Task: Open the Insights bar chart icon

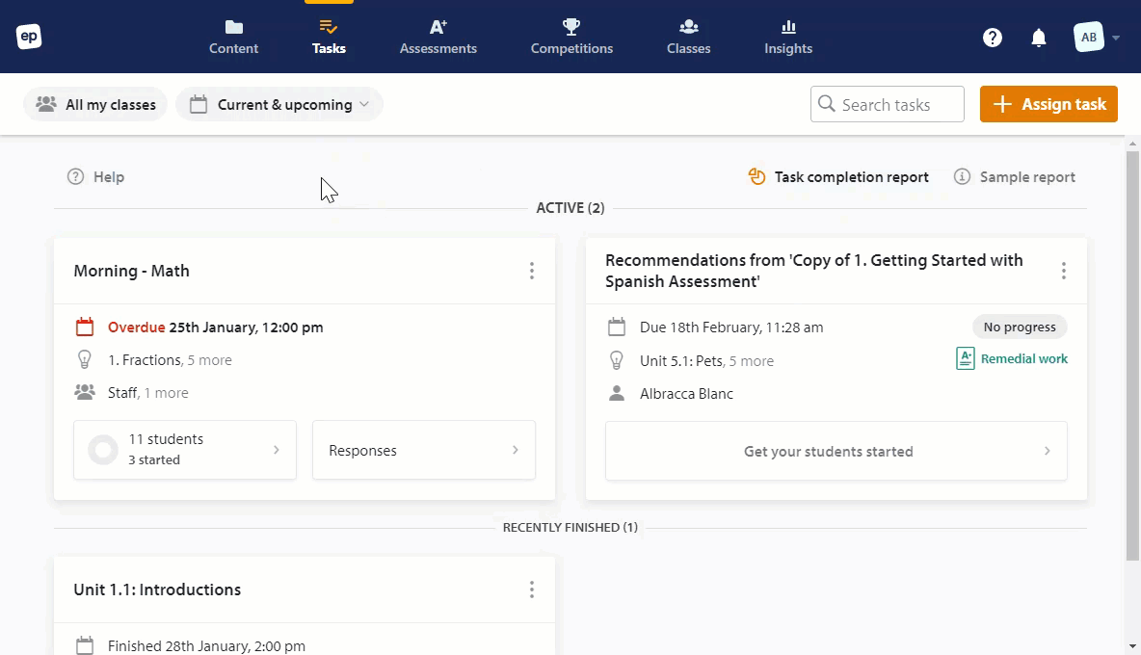Action: [x=788, y=28]
